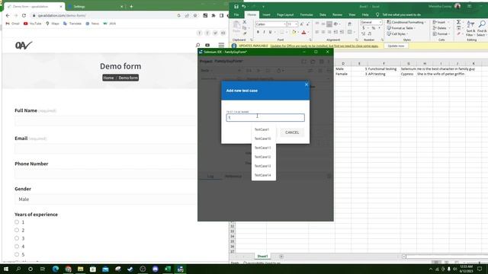Click the test case name input field
Image resolution: width=488 pixels, height=274 pixels.
pos(265,117)
